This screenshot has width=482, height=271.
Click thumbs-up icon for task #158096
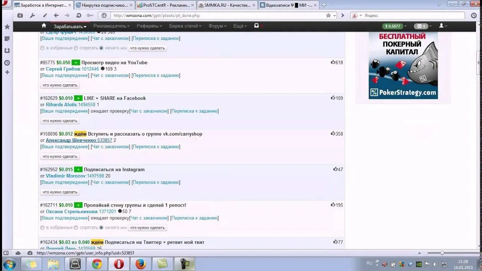click(x=333, y=134)
